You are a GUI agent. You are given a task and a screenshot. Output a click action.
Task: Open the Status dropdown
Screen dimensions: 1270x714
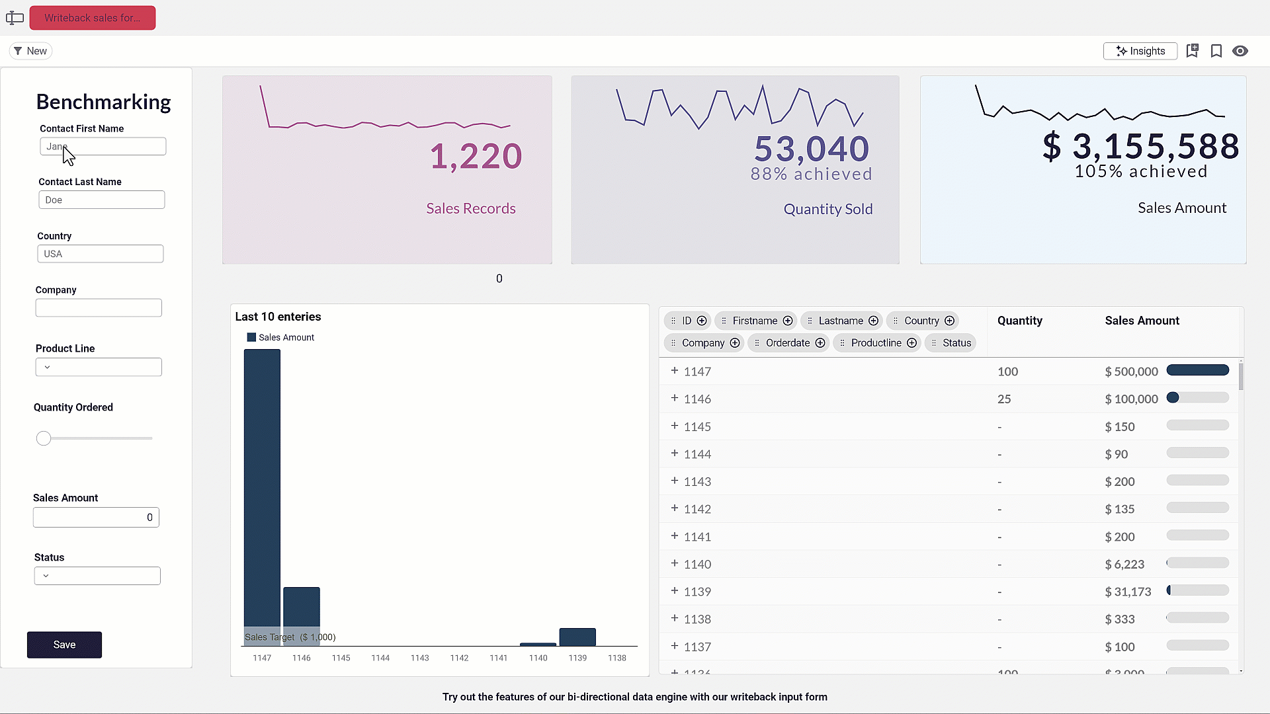(x=97, y=576)
